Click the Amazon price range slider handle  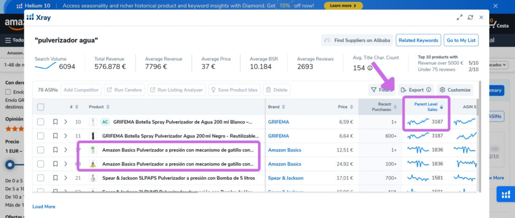10,165
